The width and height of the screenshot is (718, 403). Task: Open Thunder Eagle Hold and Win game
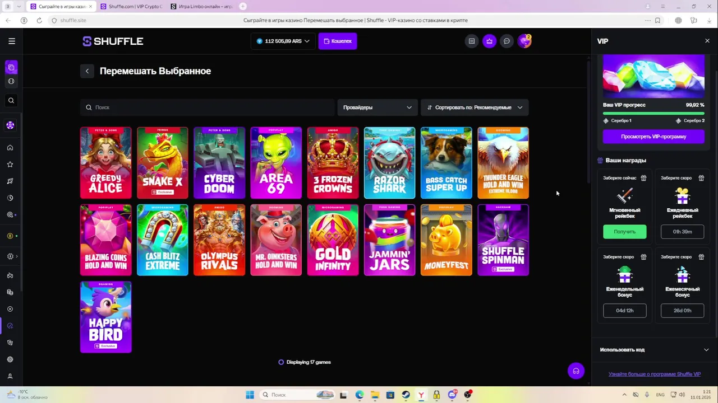pyautogui.click(x=503, y=163)
